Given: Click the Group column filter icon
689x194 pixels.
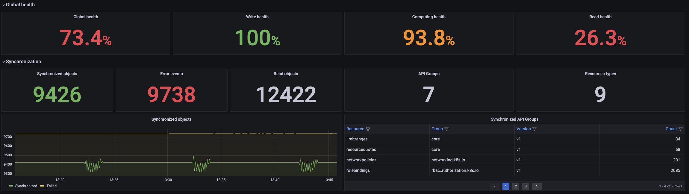Looking at the screenshot, I should (446, 129).
